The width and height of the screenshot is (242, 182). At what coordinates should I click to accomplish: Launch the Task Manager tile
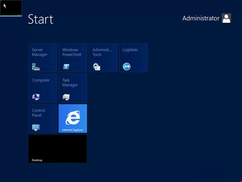pyautogui.click(x=73, y=88)
